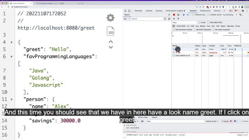Import HAR file with upload arrow
The width and height of the screenshot is (249, 140).
pyautogui.click(x=174, y=19)
